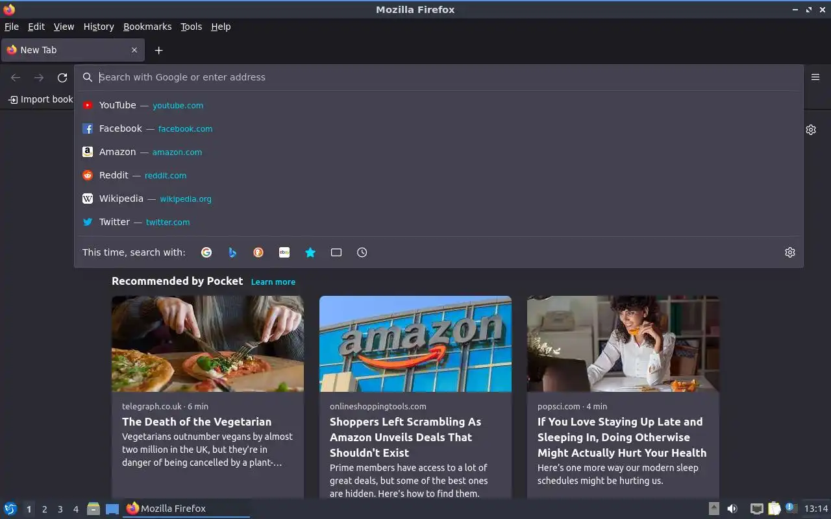831x519 pixels.
Task: Click the 13:14 clock in the taskbar
Action: (816, 509)
